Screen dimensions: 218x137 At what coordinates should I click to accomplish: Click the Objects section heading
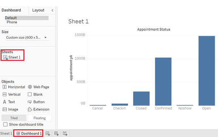pos(8,82)
